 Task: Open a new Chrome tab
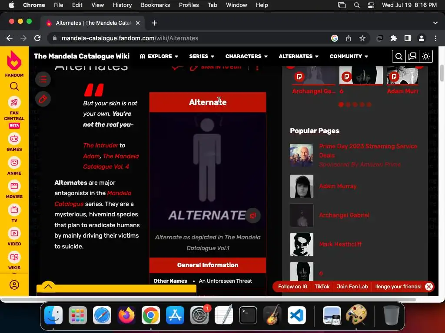coord(154,23)
